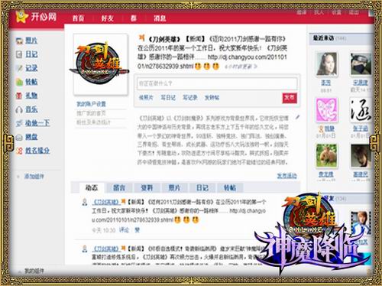
Task: Click the 传照片 link below the status box
Action: [146, 98]
